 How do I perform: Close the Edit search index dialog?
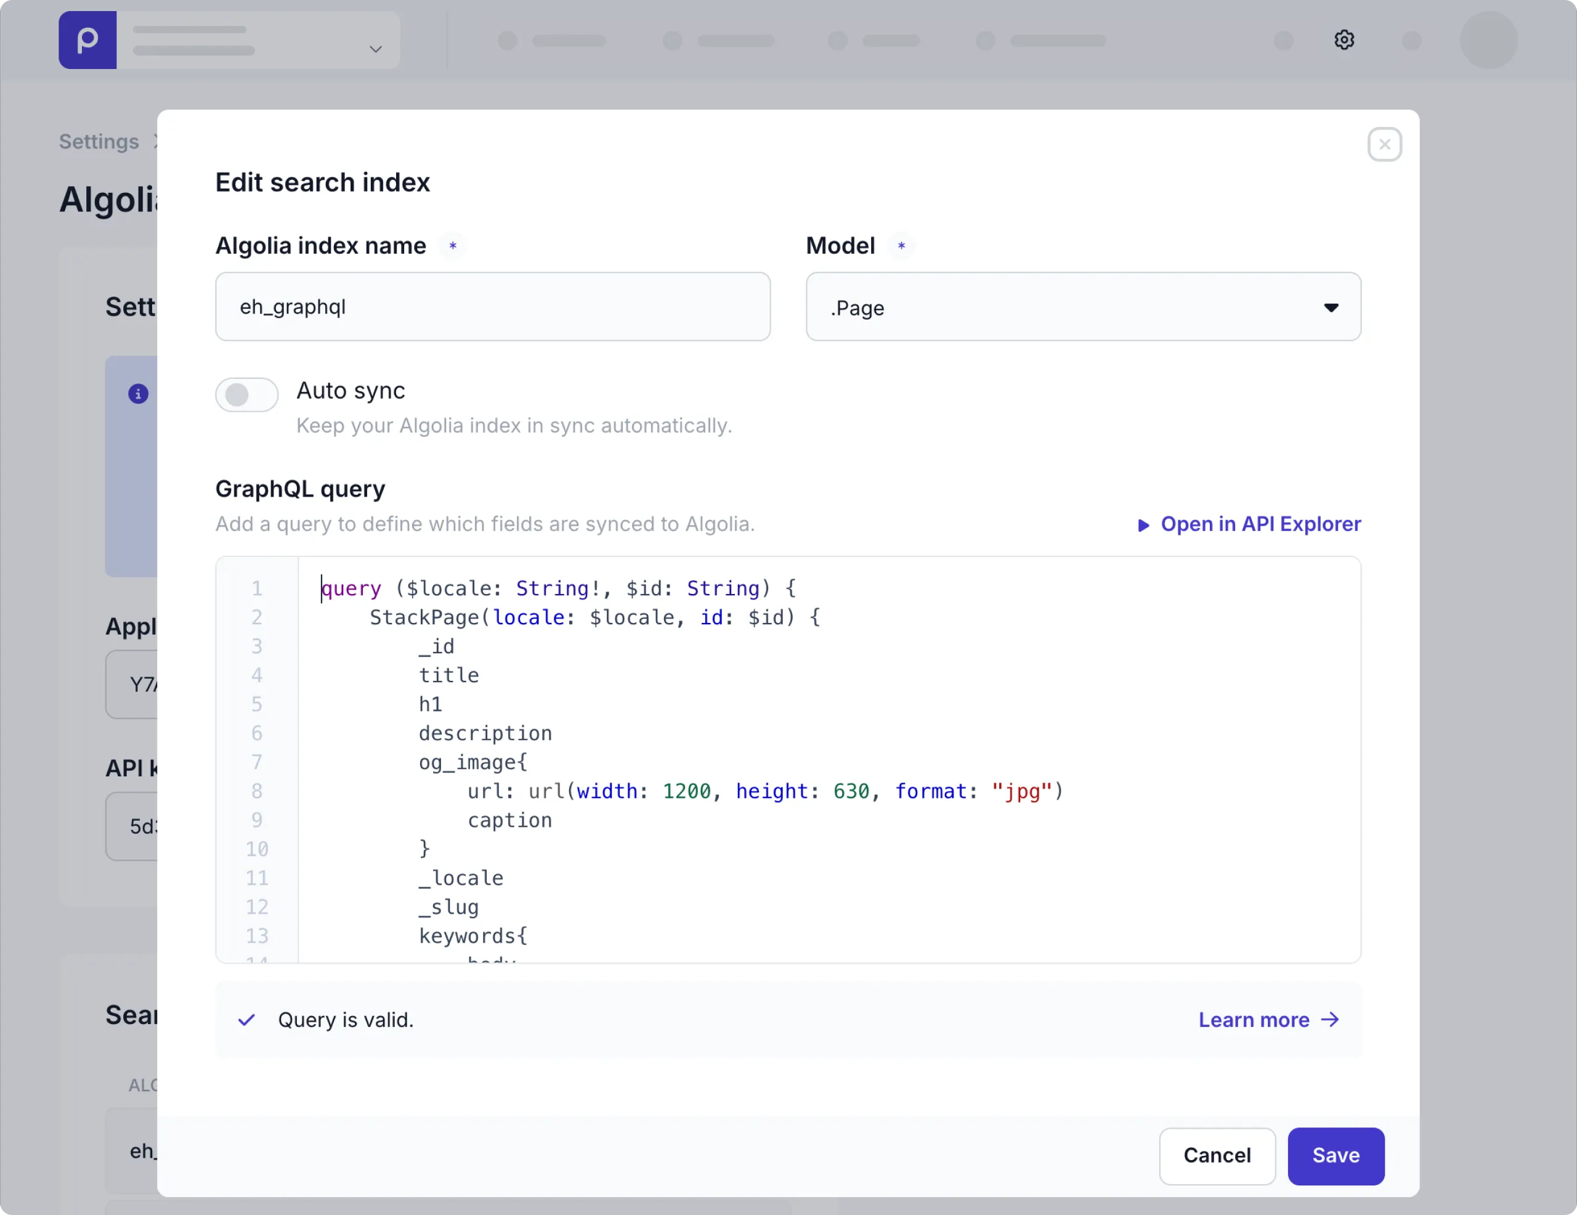point(1384,144)
